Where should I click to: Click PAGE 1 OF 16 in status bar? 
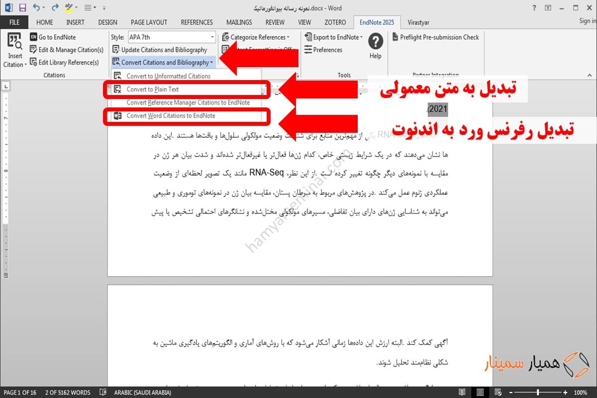tap(20, 393)
